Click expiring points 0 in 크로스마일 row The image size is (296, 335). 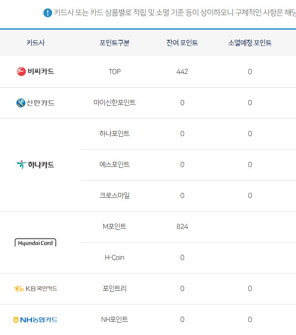250,196
